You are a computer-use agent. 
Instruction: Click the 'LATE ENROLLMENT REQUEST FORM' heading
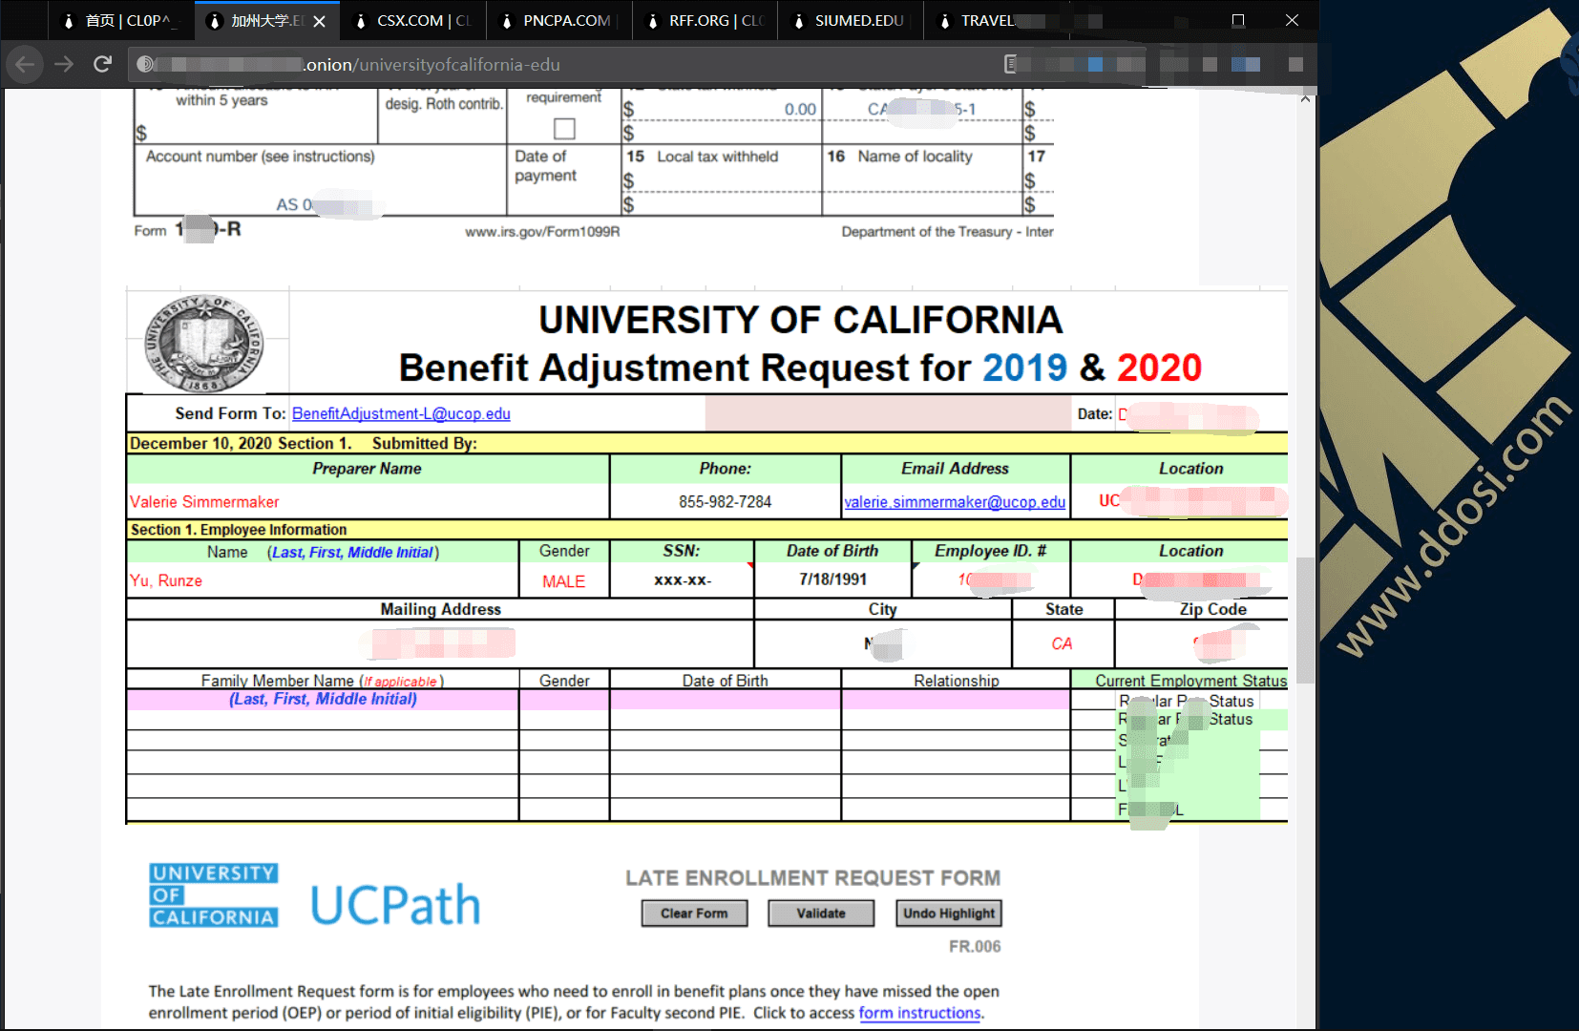813,878
